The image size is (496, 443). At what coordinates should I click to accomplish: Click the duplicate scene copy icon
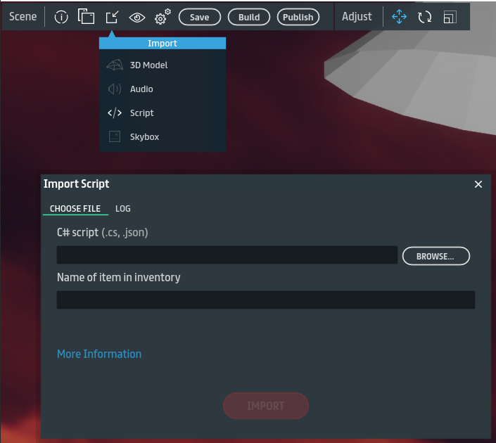tap(86, 16)
